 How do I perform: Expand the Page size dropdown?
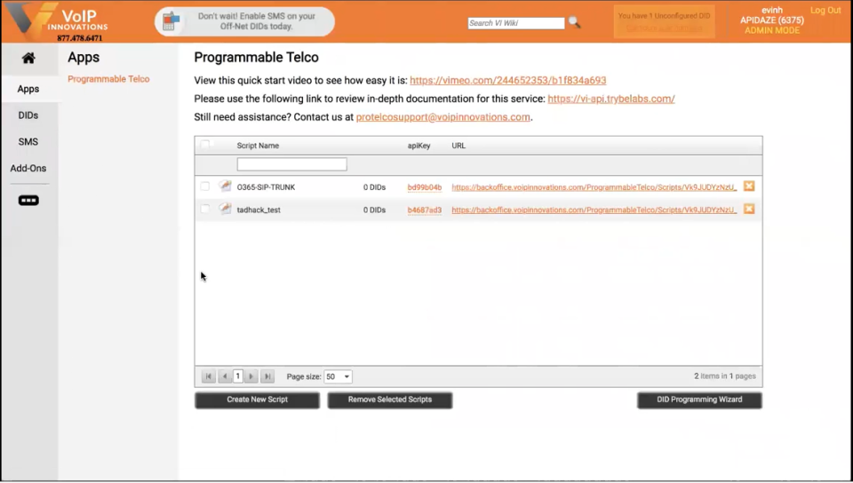coord(338,376)
